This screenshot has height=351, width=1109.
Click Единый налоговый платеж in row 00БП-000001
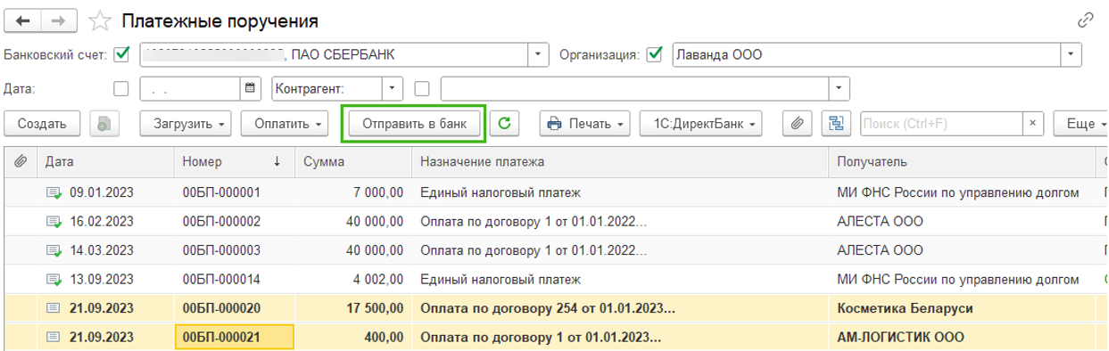click(501, 192)
